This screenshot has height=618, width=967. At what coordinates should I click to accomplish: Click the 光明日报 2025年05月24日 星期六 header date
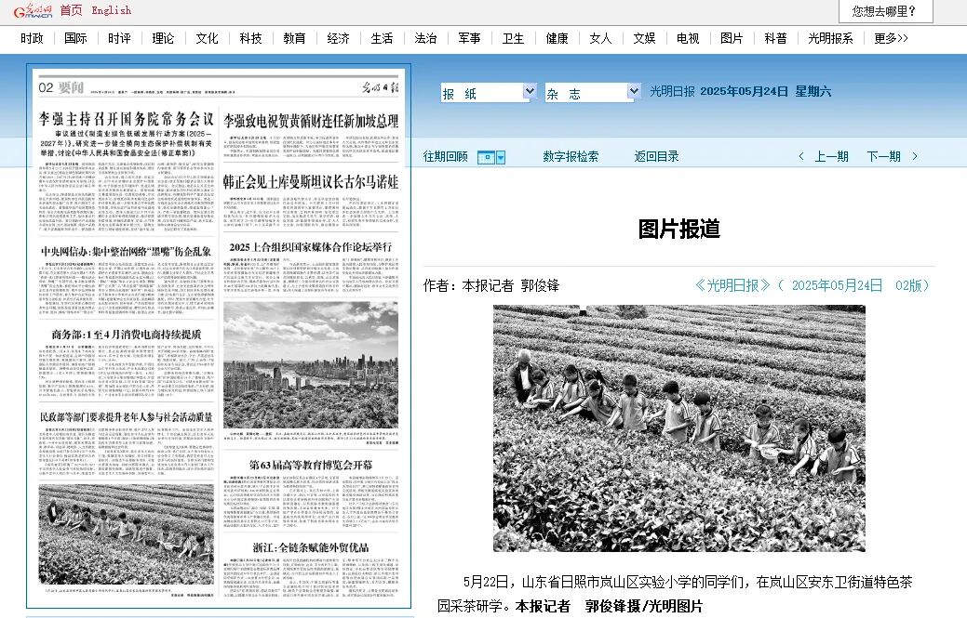740,91
